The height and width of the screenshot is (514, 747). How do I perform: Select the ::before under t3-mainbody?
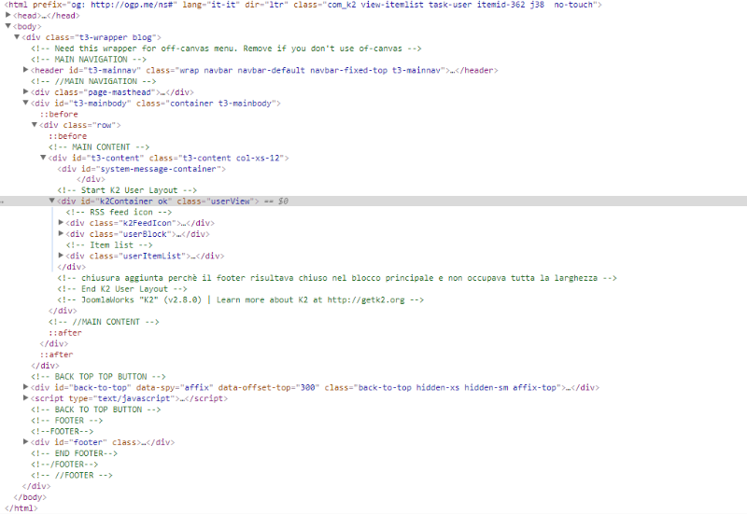pyautogui.click(x=59, y=114)
